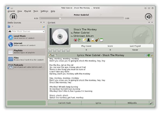Image resolution: width=161 pixels, height=113 pixels.
Task: Click the Internet globe icon
Action: point(10,45)
